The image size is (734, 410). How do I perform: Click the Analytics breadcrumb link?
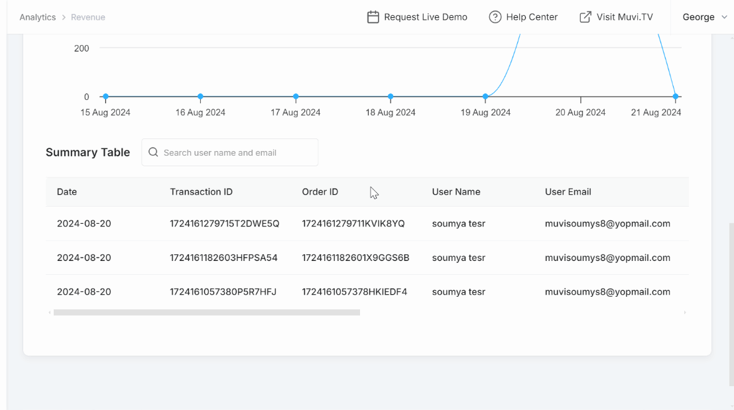(38, 17)
